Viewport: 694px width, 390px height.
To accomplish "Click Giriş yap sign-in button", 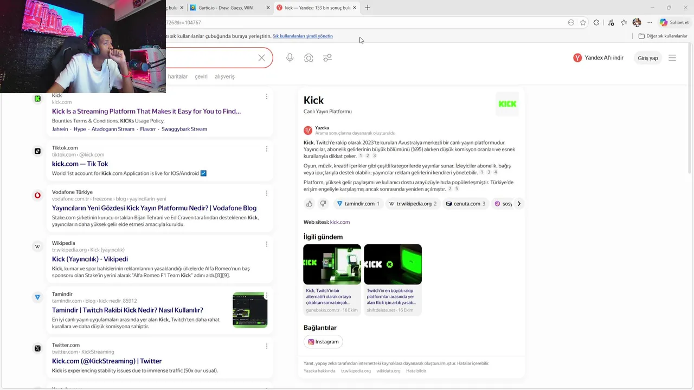I will tap(647, 58).
